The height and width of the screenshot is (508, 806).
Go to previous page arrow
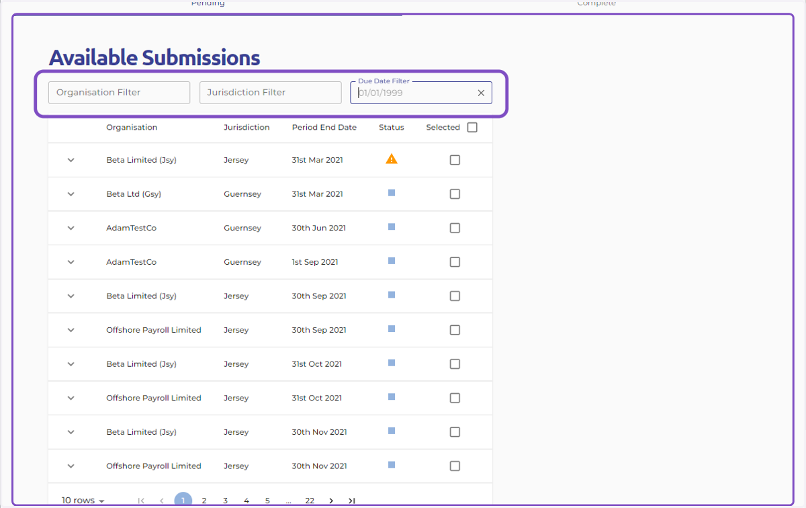pos(162,501)
